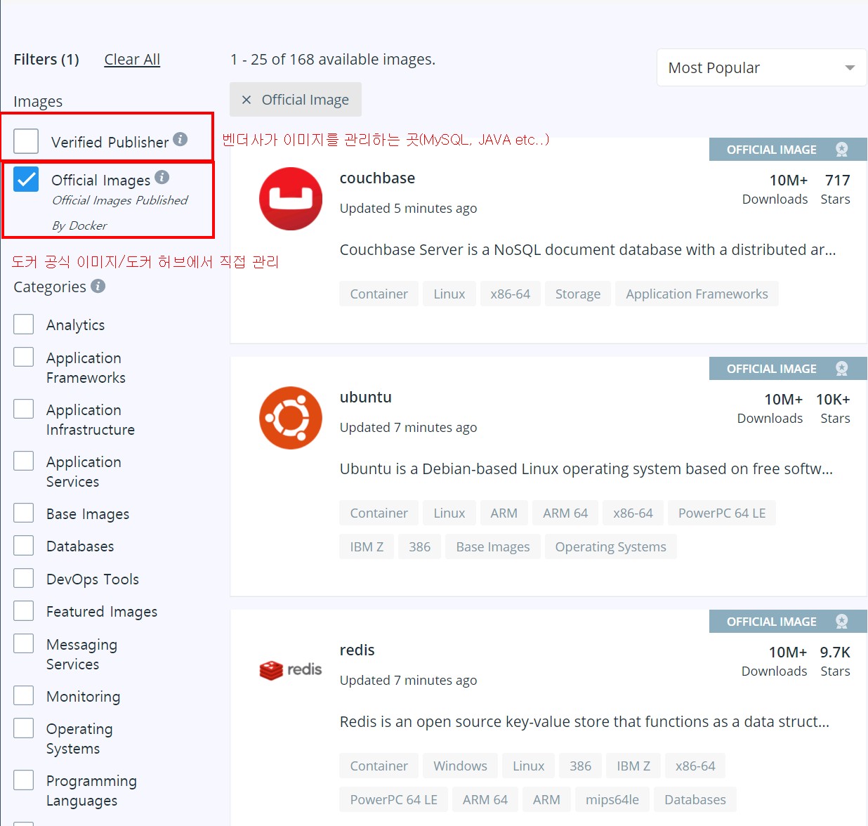
Task: Check the Application Frameworks category checkbox
Action: (24, 357)
